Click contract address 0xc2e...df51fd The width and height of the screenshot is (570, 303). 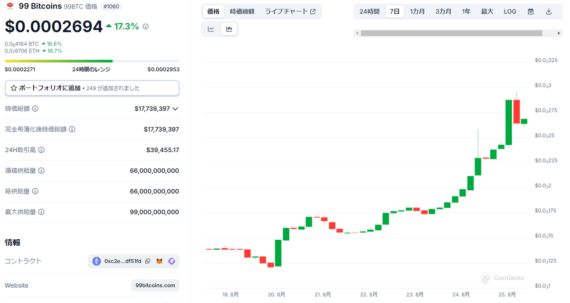123,261
